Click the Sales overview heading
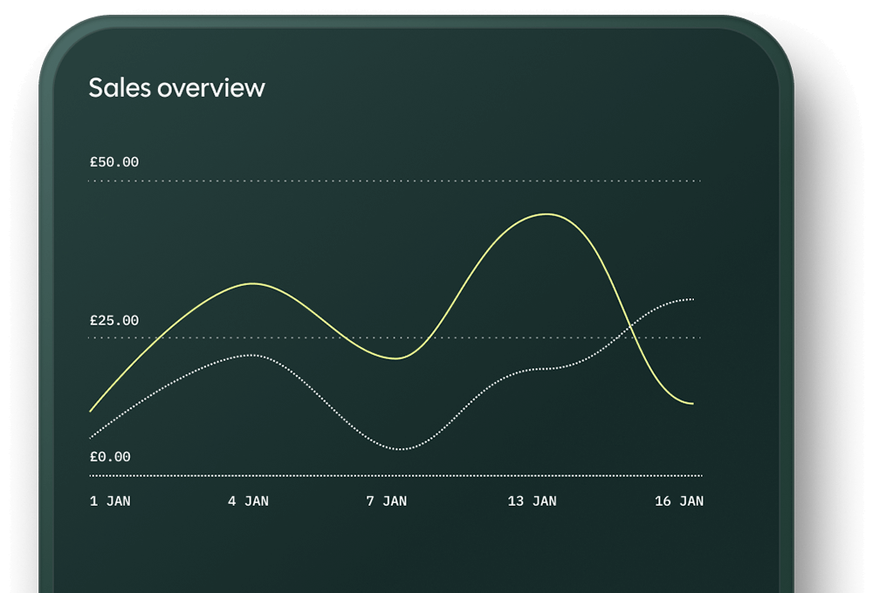This screenshot has width=873, height=593. click(x=176, y=87)
